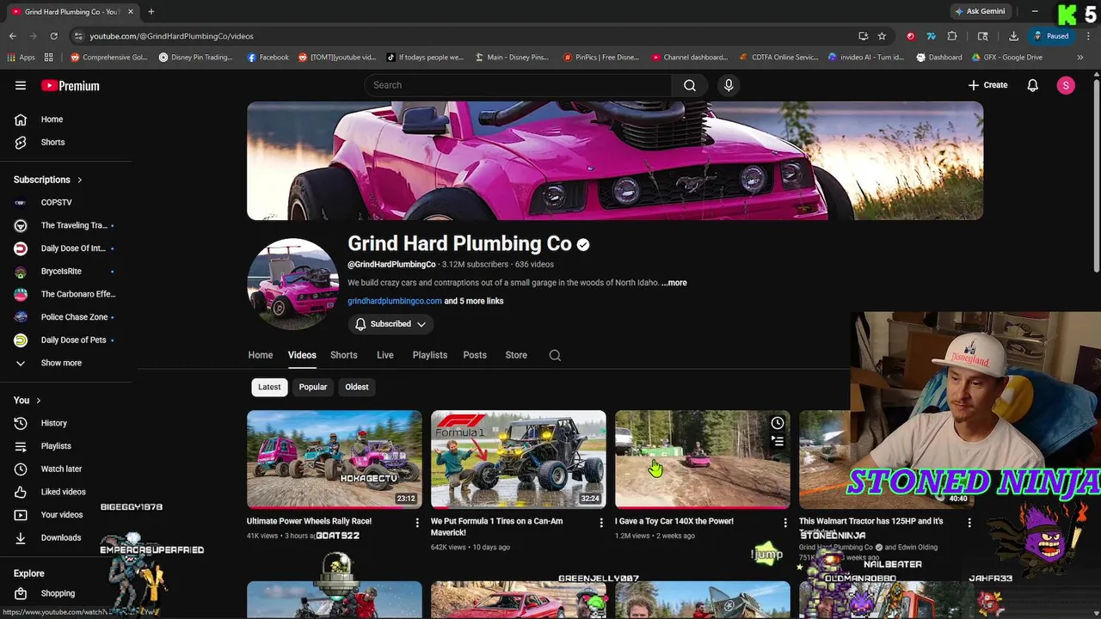Expand Subscriptions section chevron
1101x619 pixels.
tap(79, 180)
